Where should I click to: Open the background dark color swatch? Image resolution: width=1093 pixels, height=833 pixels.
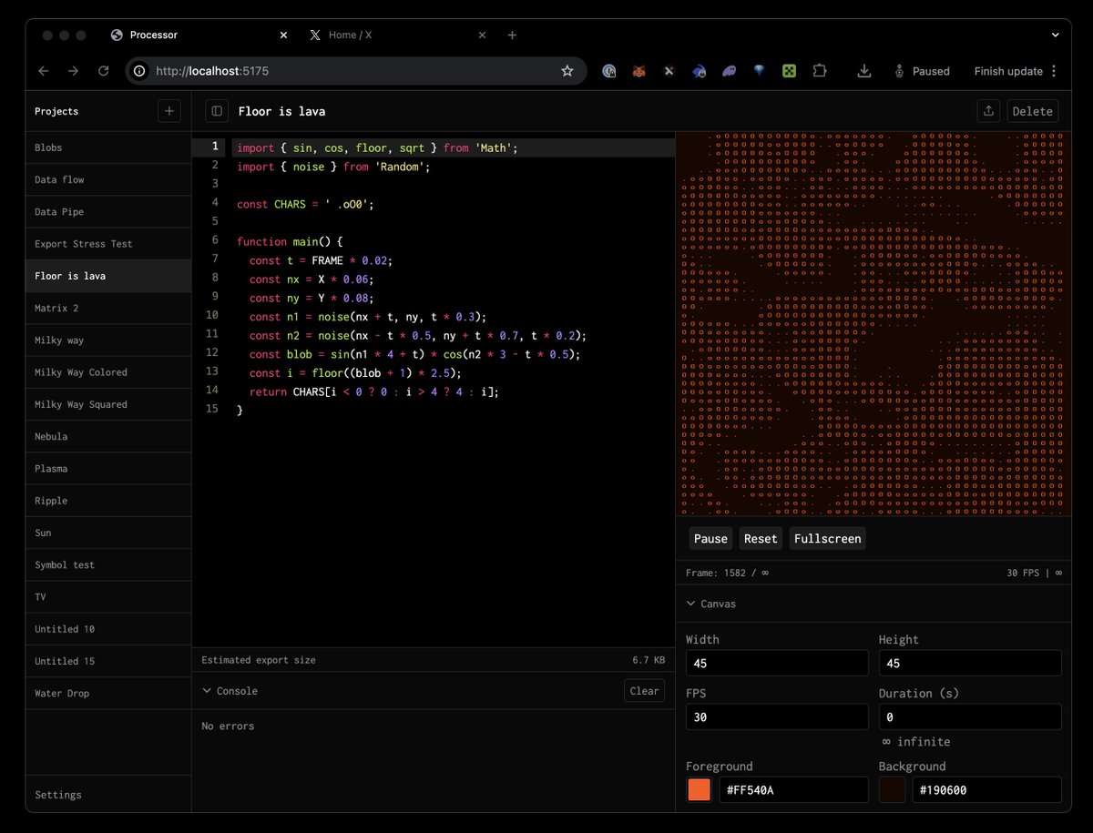coord(892,790)
